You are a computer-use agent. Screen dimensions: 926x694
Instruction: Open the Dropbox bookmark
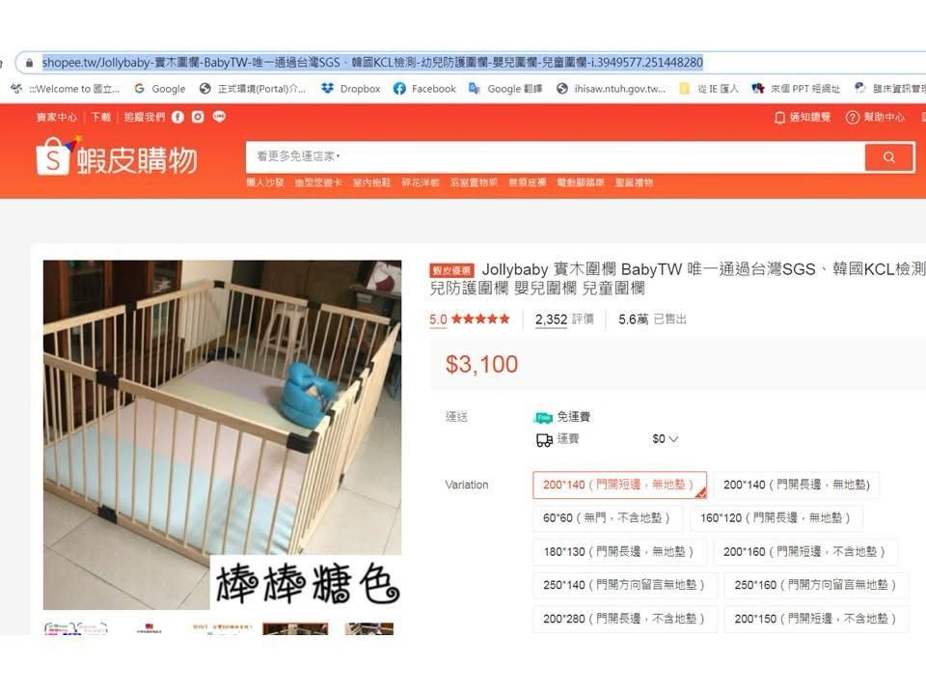point(350,89)
